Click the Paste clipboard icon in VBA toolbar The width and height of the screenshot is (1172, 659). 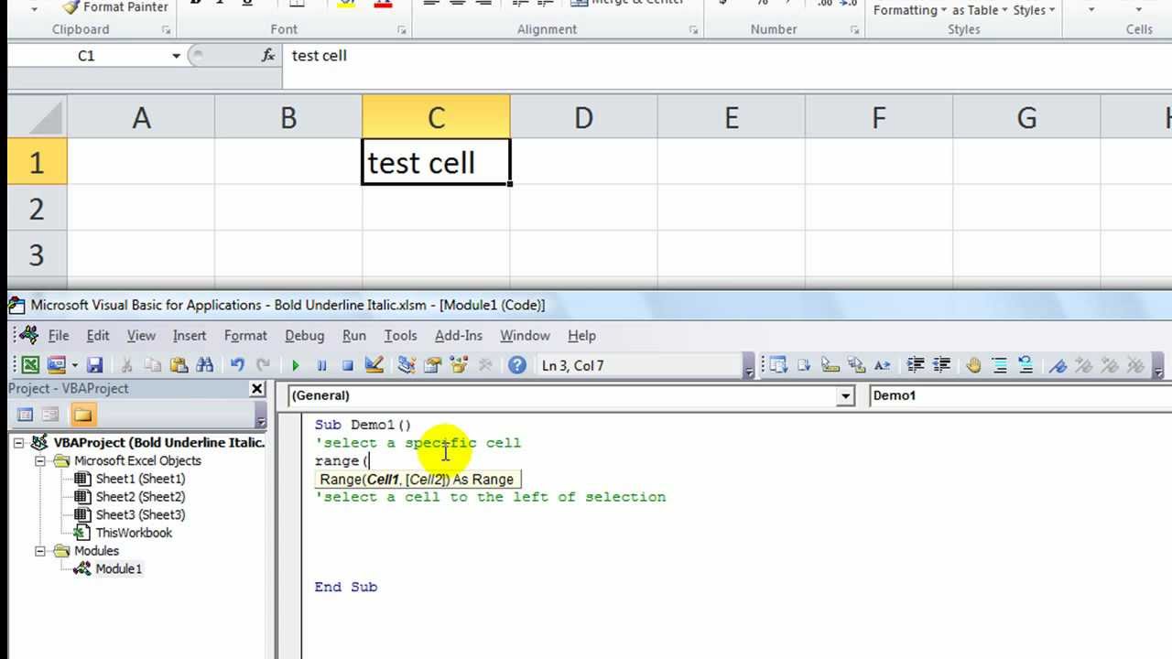coord(179,365)
